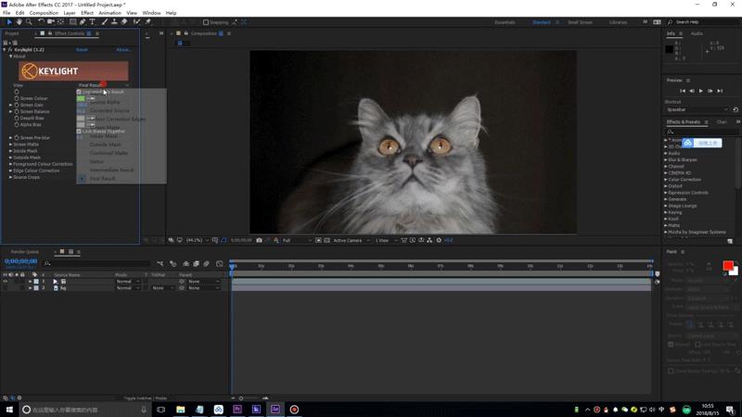Image resolution: width=742 pixels, height=417 pixels.
Task: Toggle the Snapping checkbox
Action: [x=207, y=22]
